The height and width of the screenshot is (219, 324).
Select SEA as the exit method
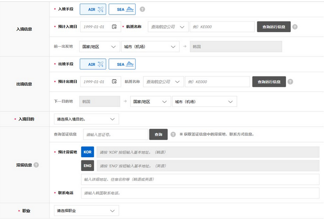coord(122,64)
